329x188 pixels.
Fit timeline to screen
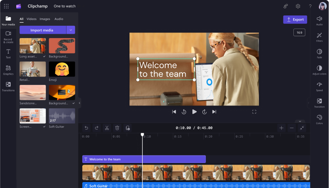(x=302, y=128)
